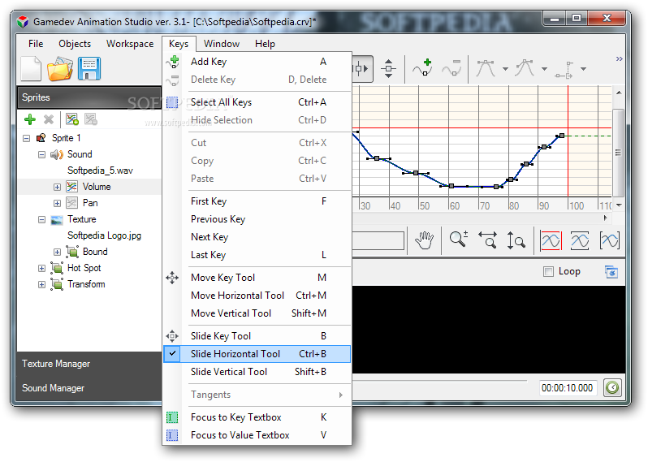This screenshot has width=648, height=462.
Task: Click the fit curve vertically icon
Action: 580,240
